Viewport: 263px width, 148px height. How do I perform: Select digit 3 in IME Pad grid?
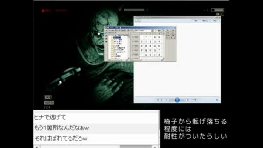(155, 42)
